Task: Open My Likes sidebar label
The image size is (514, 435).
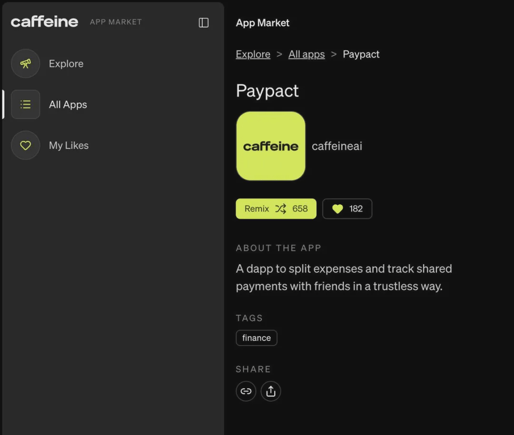Action: coord(69,146)
